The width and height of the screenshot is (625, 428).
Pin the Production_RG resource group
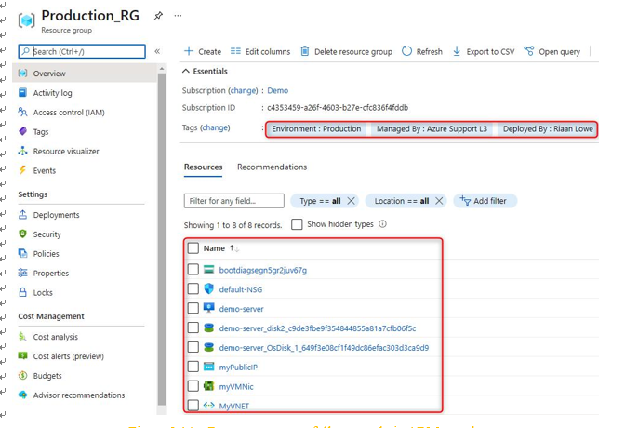tap(158, 16)
